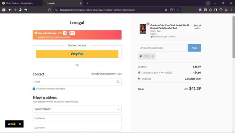Click the Subtotal amount $45.99

(197, 67)
